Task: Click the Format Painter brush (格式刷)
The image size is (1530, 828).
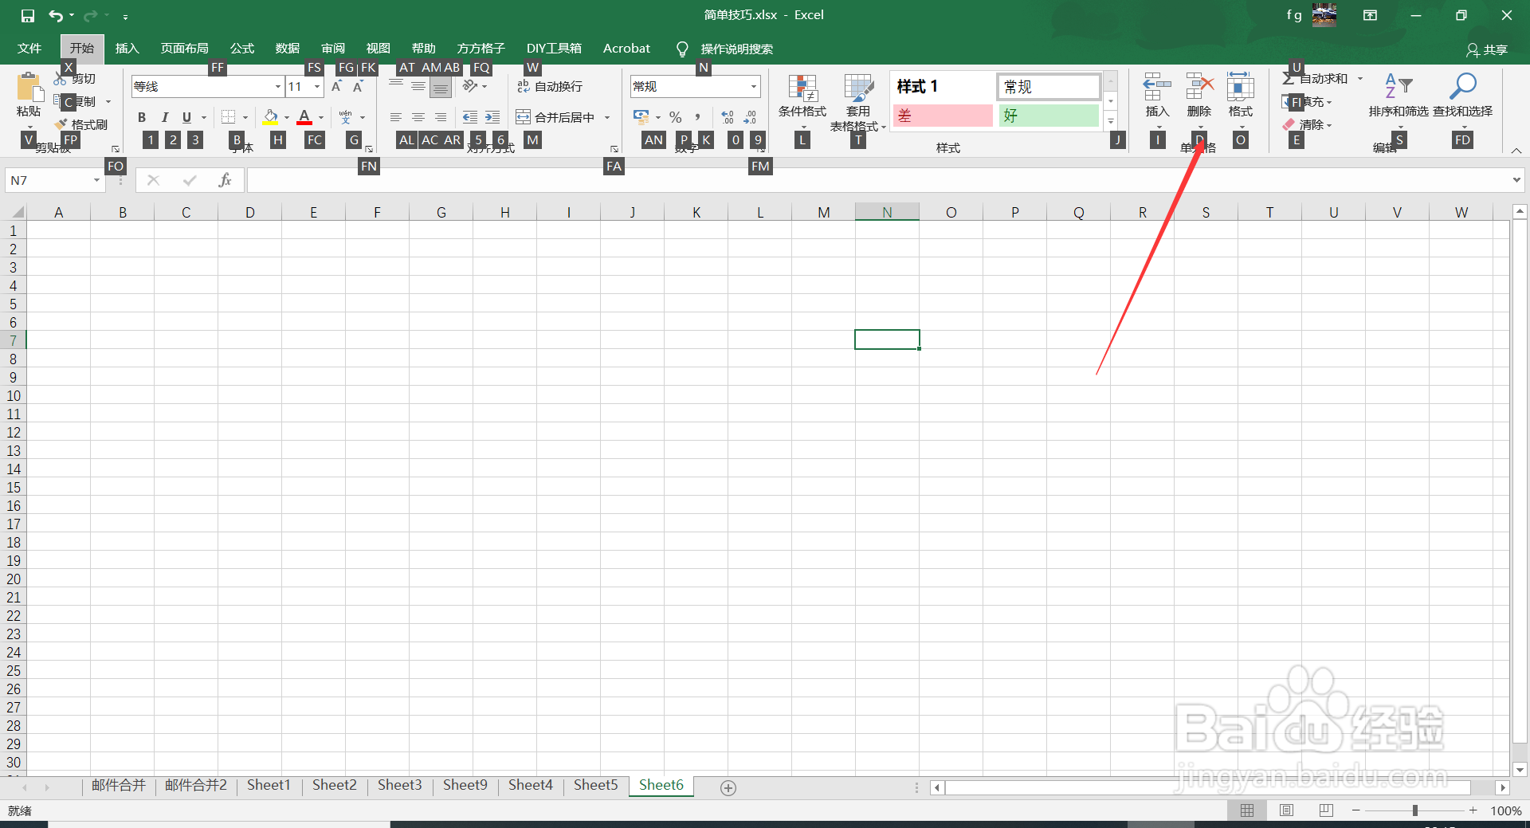Action: tap(81, 125)
